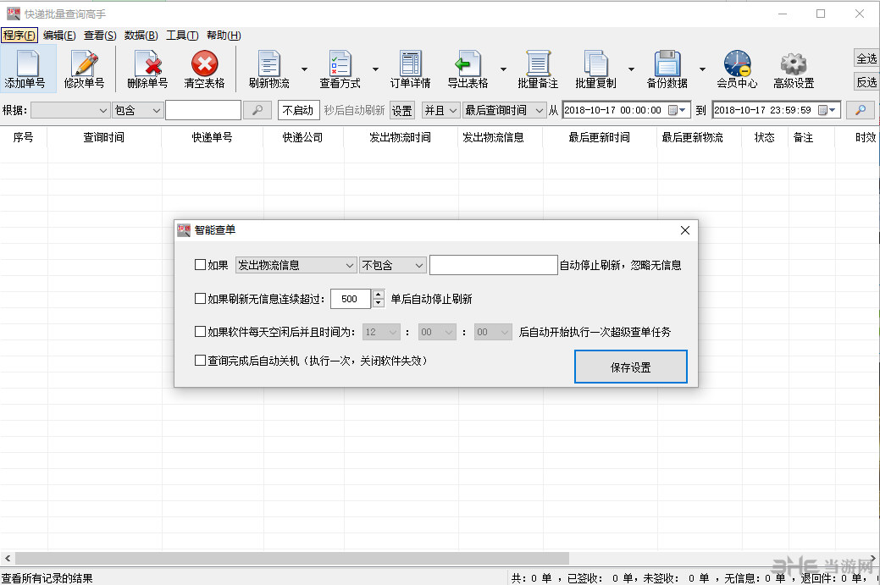Click the filter text box beside 包含

coord(203,110)
